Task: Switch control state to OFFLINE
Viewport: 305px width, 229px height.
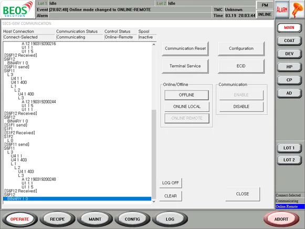Action: point(186,95)
